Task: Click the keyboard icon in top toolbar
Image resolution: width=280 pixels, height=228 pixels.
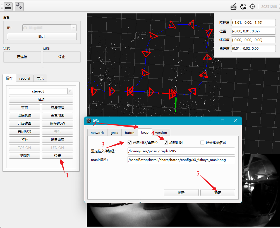Action: point(233,7)
